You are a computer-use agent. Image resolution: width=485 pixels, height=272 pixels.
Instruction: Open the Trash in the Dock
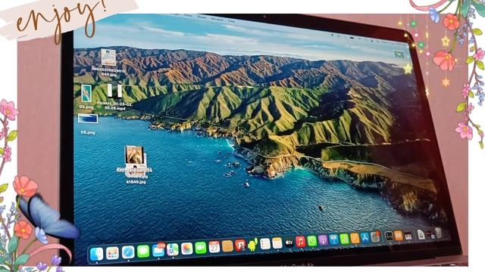(x=438, y=233)
